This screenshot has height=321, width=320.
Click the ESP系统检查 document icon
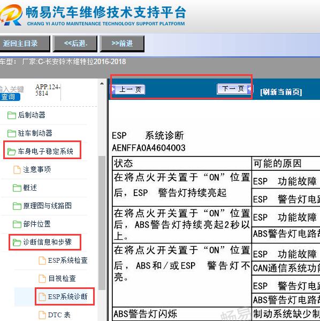42,261
